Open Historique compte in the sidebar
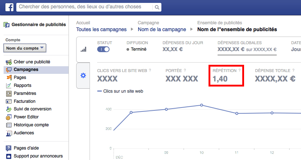Screen dimensions: 301x160 [31, 125]
